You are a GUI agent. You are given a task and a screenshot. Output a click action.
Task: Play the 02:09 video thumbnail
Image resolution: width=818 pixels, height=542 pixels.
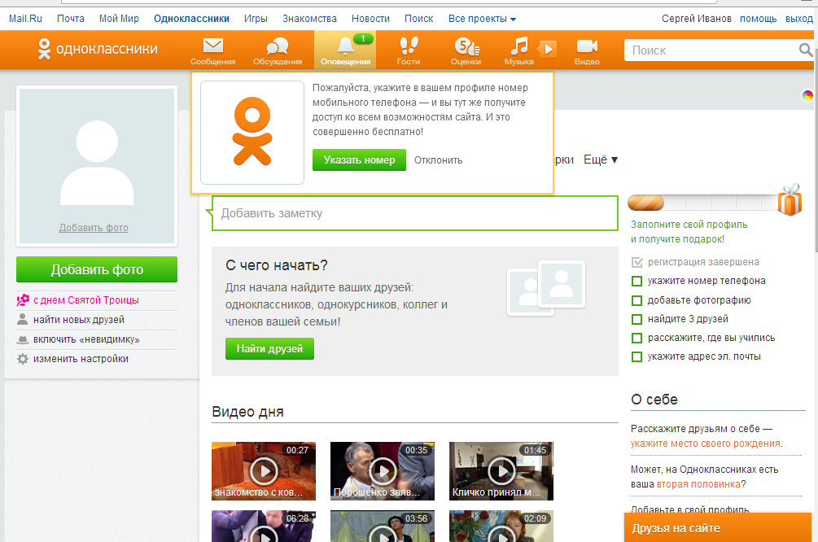pos(501,527)
